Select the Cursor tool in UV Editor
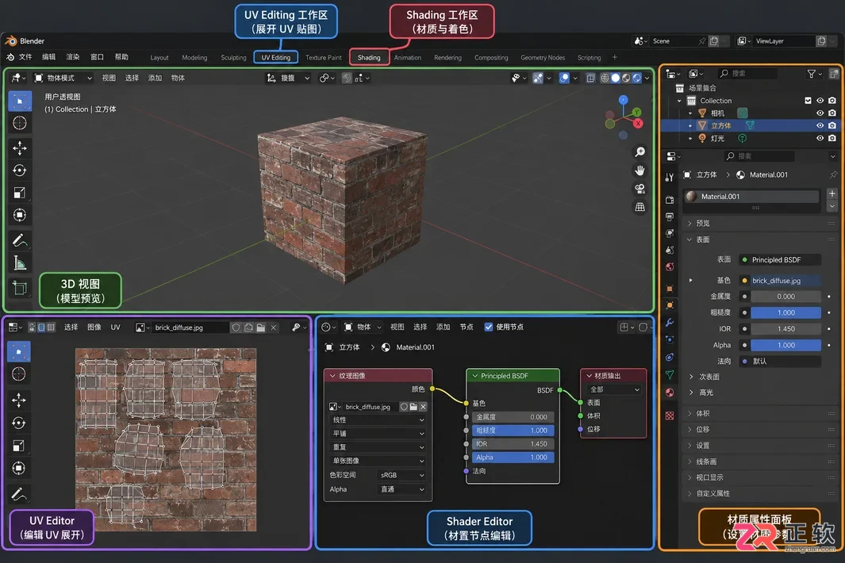Screen dimensions: 845x563 tap(18, 374)
